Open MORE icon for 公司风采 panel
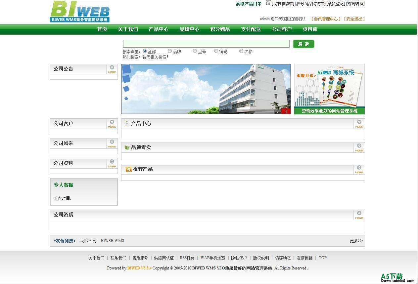The width and height of the screenshot is (418, 284). pyautogui.click(x=112, y=143)
